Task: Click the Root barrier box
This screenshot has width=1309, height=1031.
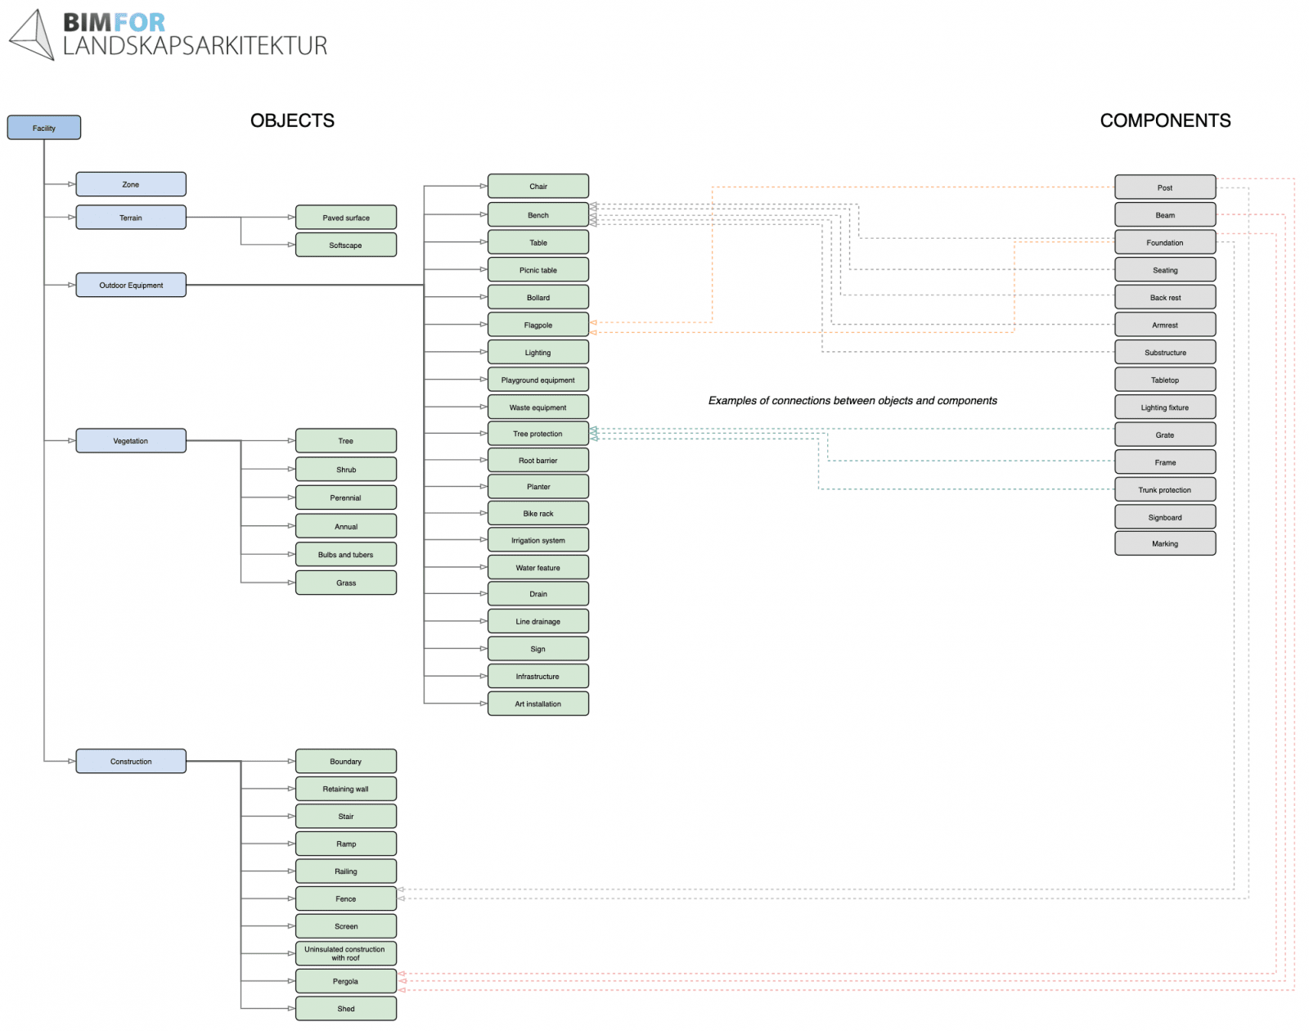Action: 538,461
